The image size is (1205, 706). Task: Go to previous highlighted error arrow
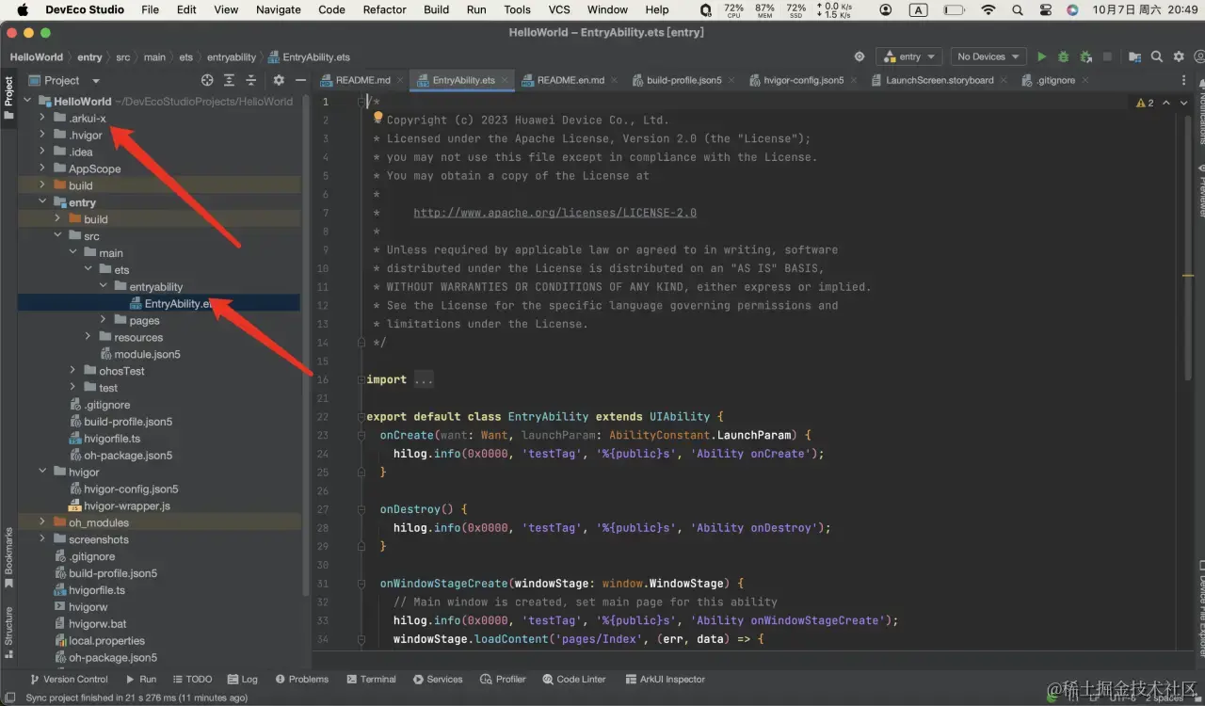1166,103
